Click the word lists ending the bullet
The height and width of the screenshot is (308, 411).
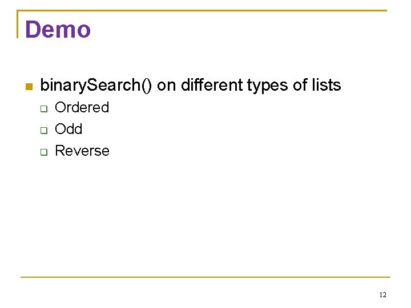[327, 85]
